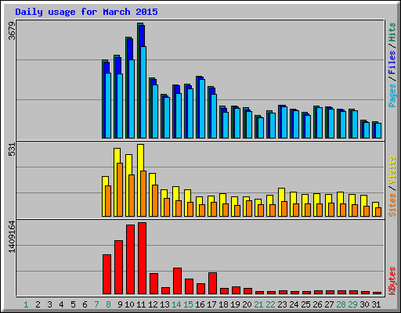Select day 11 on the x-axis
This screenshot has height=313, width=401.
point(141,304)
